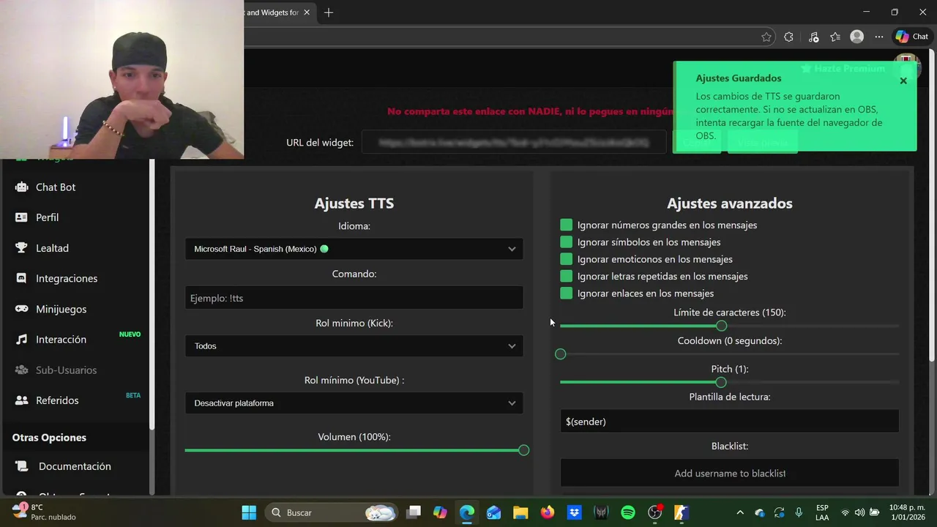This screenshot has height=527, width=937.
Task: Click the Documentación book icon
Action: pyautogui.click(x=23, y=466)
